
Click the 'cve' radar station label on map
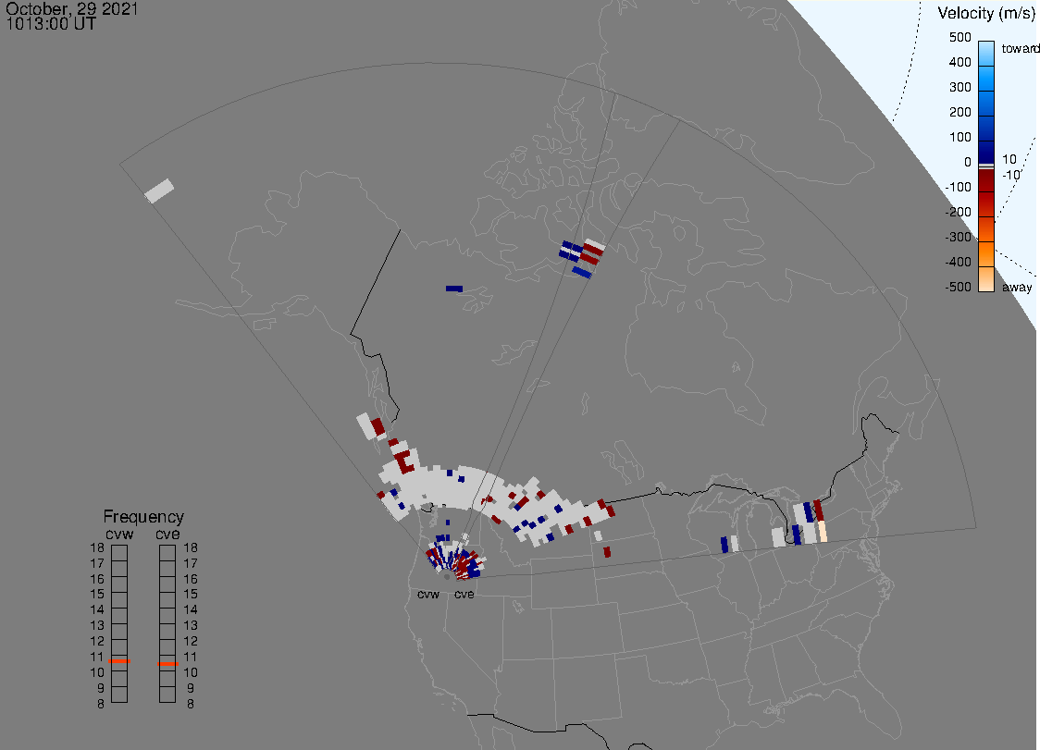coord(464,594)
